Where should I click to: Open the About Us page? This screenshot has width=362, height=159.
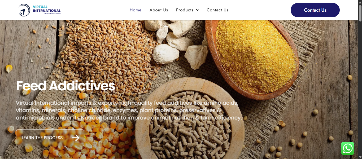tap(159, 10)
